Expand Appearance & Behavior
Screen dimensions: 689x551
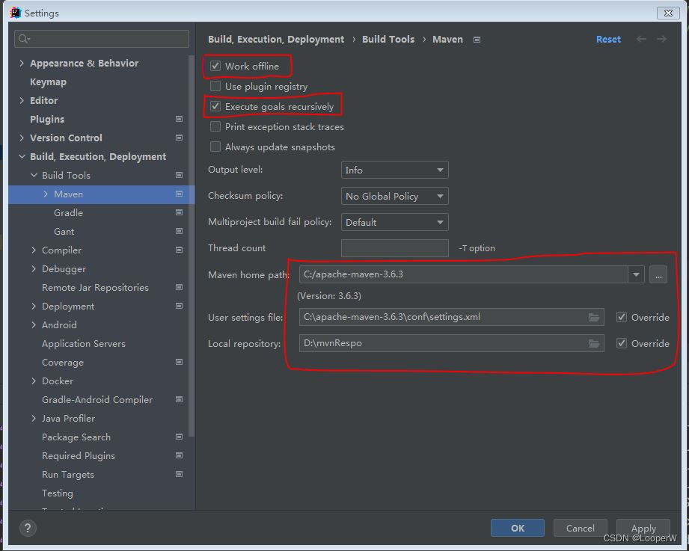click(22, 64)
